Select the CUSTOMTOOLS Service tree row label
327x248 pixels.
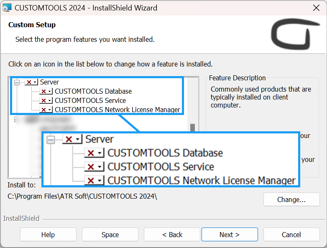pyautogui.click(x=90, y=100)
